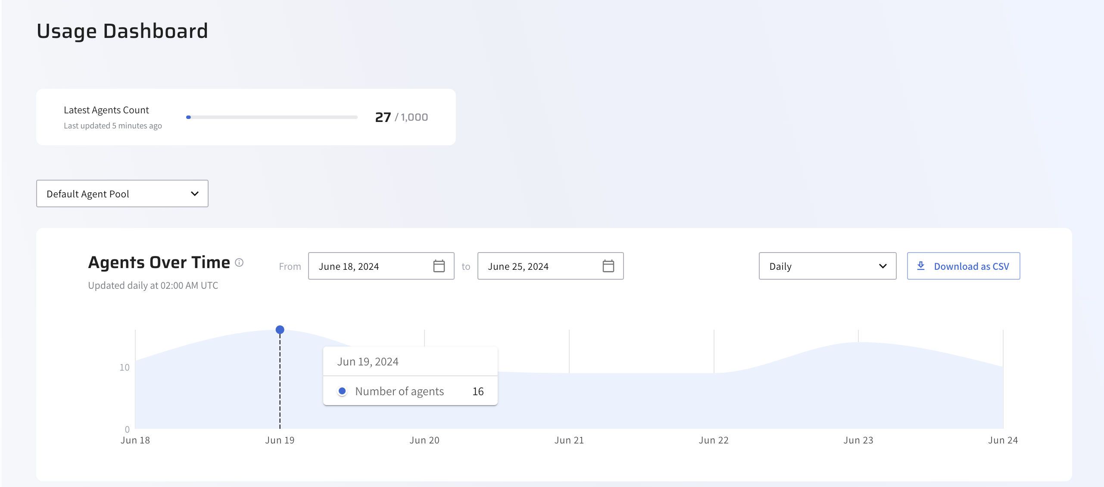Download as CSV button
Viewport: 1104px width, 487px height.
click(x=963, y=266)
